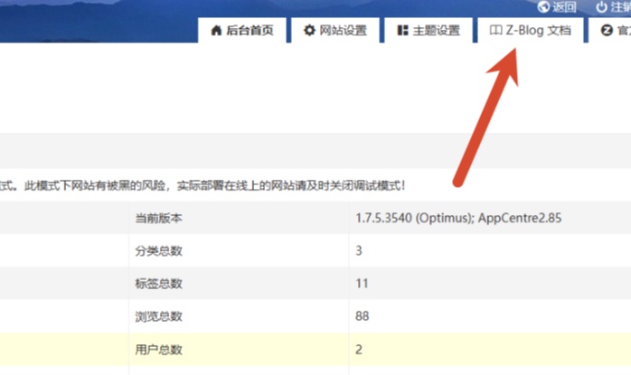
Task: Select the 标签总数 label
Action: (x=158, y=283)
